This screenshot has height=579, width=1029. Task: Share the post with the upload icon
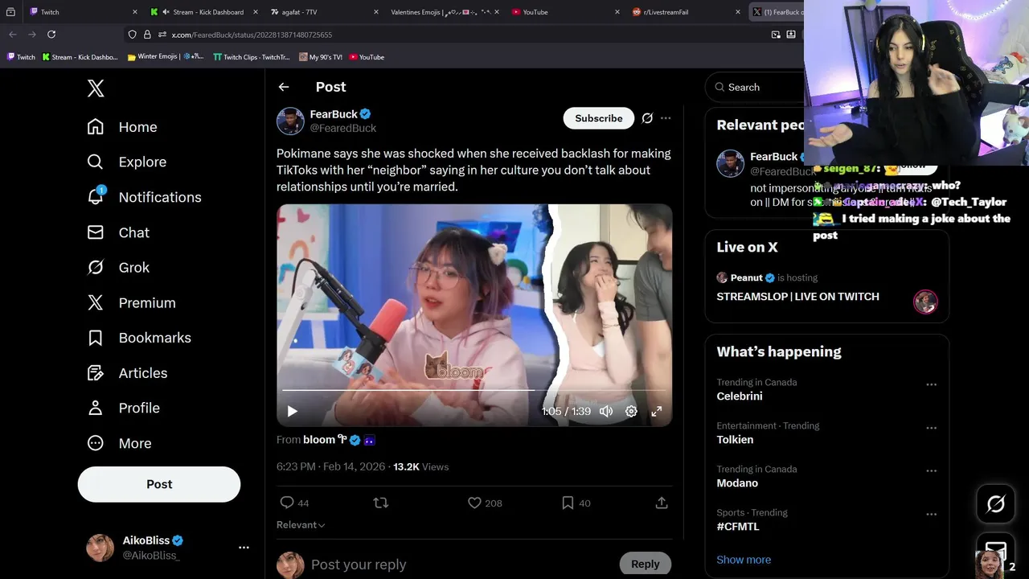[x=662, y=503]
